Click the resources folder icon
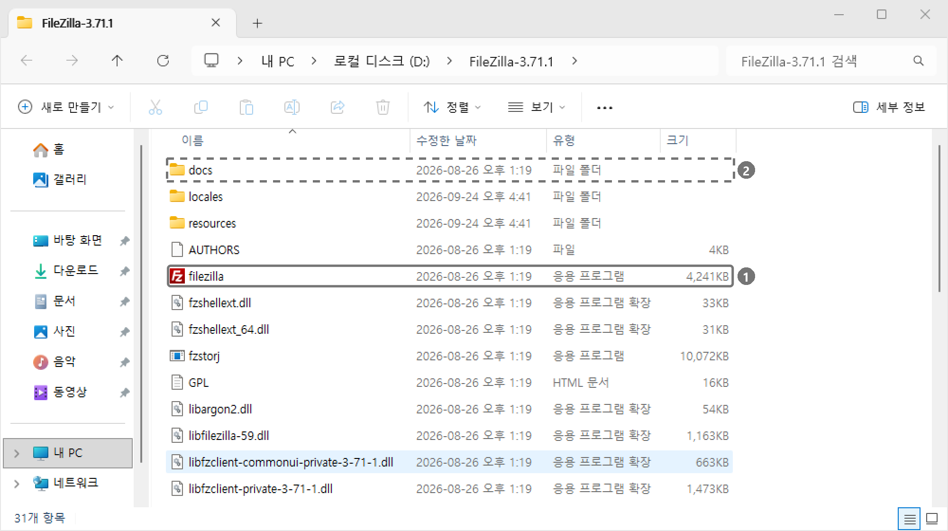The width and height of the screenshot is (948, 531). click(177, 223)
